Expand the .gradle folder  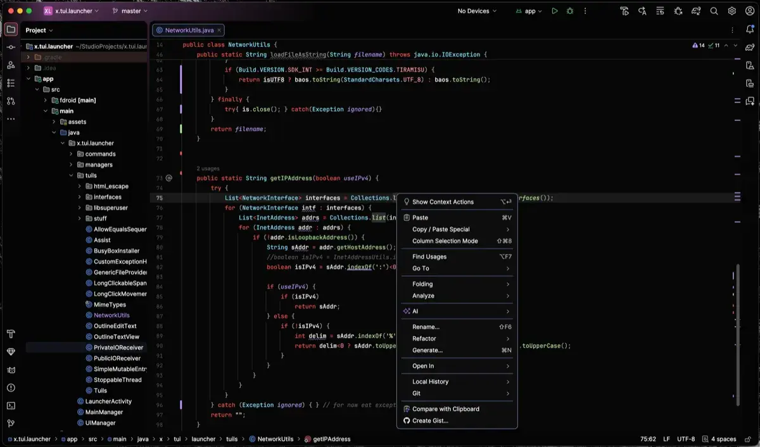click(x=28, y=57)
